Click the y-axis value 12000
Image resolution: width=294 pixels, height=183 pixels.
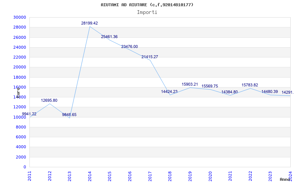click(x=19, y=107)
